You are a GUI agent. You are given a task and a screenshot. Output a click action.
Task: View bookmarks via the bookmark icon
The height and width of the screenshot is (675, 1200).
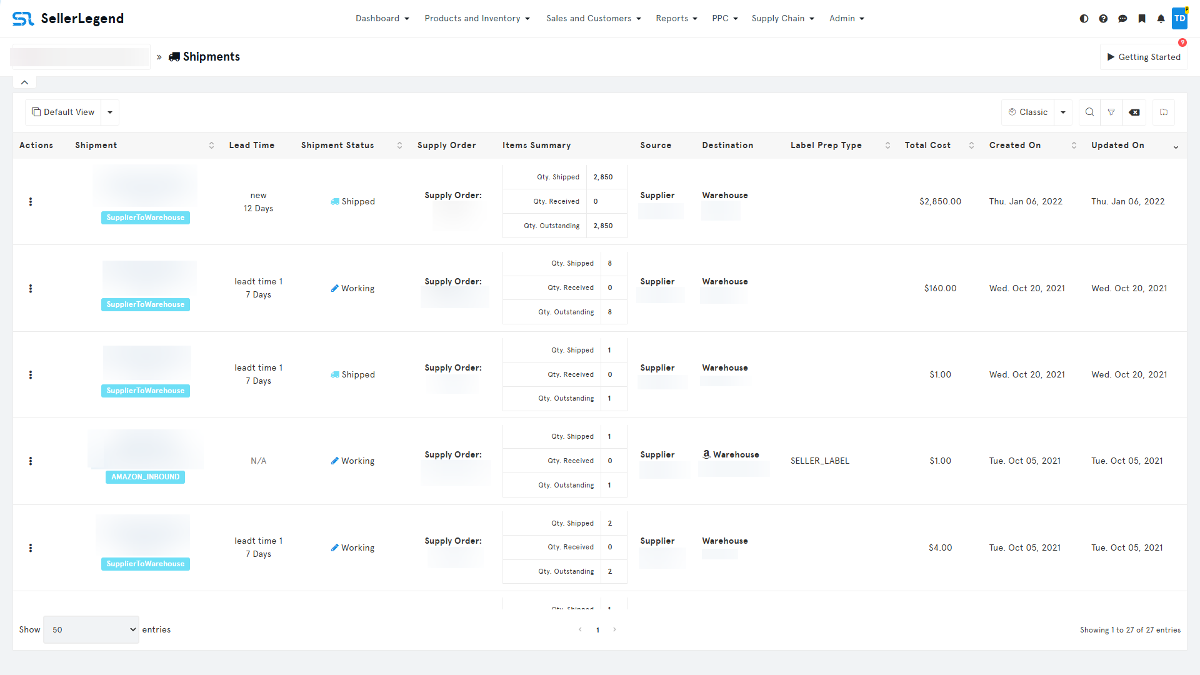1142,18
